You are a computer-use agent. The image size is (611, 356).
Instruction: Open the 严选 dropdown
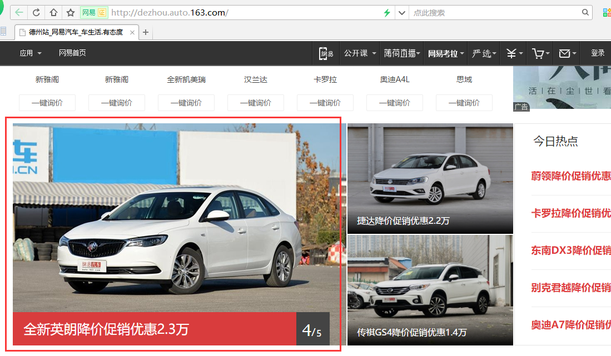click(x=484, y=53)
